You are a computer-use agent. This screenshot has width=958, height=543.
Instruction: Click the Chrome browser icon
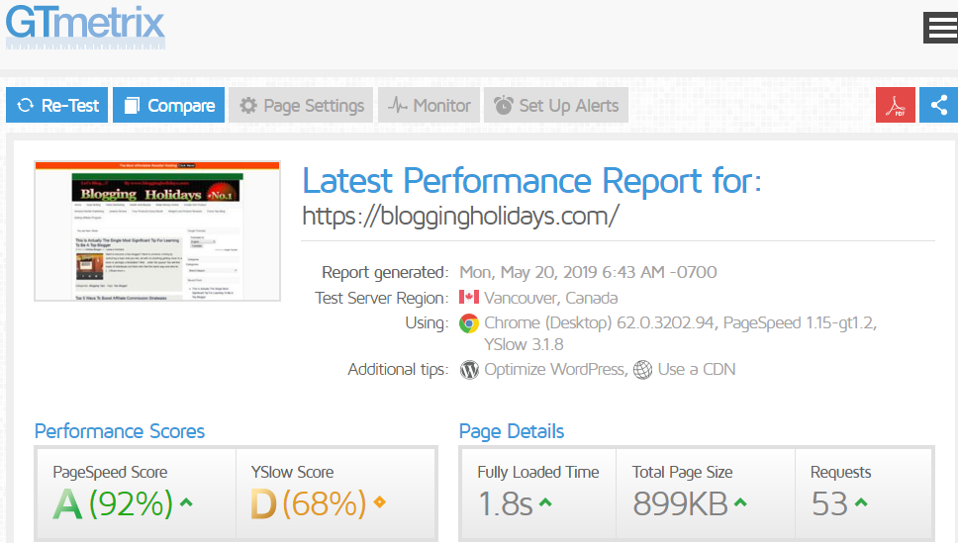click(469, 323)
